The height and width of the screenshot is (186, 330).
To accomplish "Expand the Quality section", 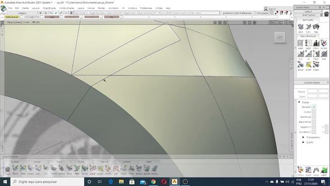I will (303, 143).
